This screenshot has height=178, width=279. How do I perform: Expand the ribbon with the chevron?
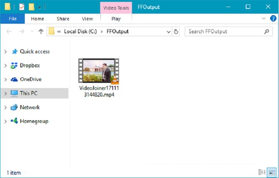263,19
